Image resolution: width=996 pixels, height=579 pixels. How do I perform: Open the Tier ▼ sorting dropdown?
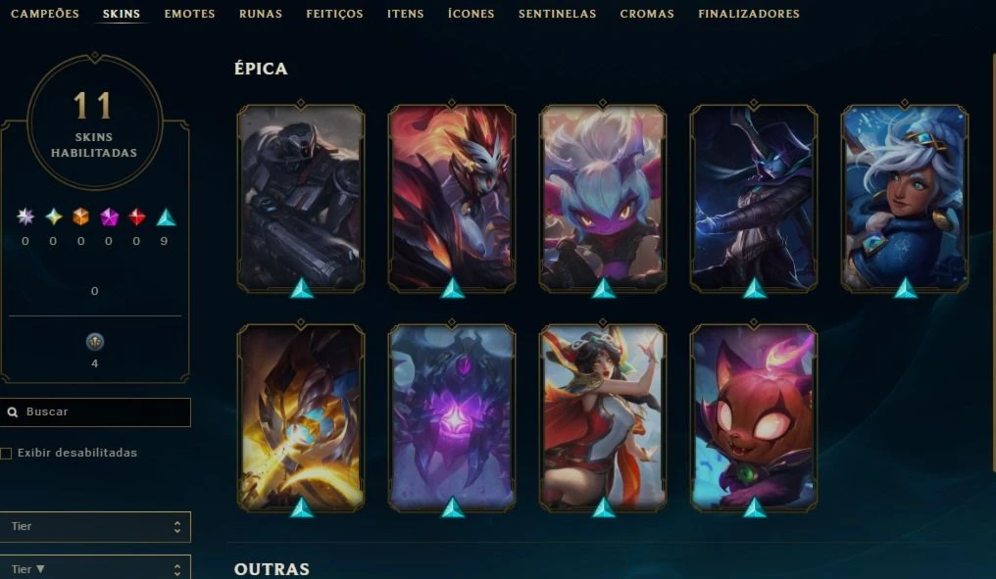click(x=95, y=567)
